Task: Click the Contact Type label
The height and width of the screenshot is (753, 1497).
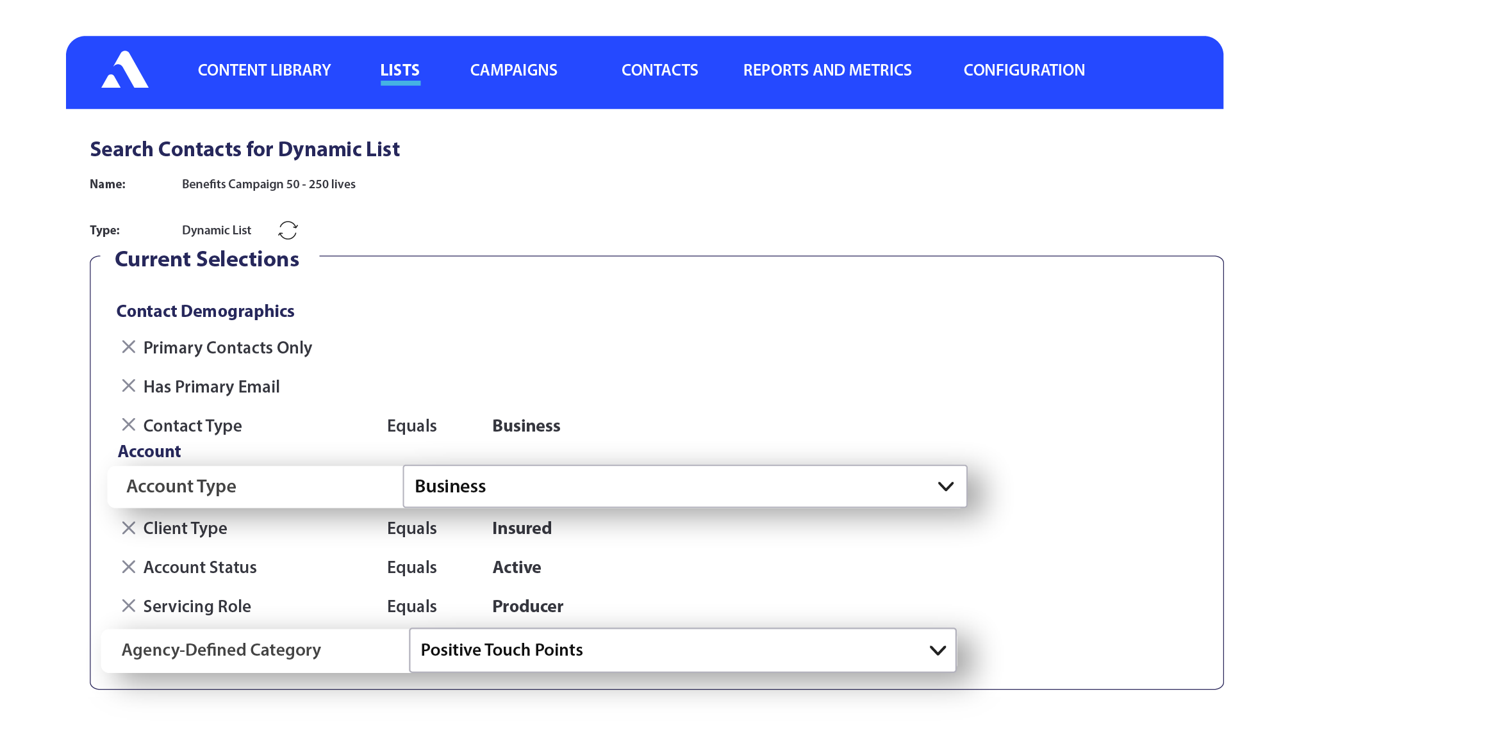Action: [192, 426]
